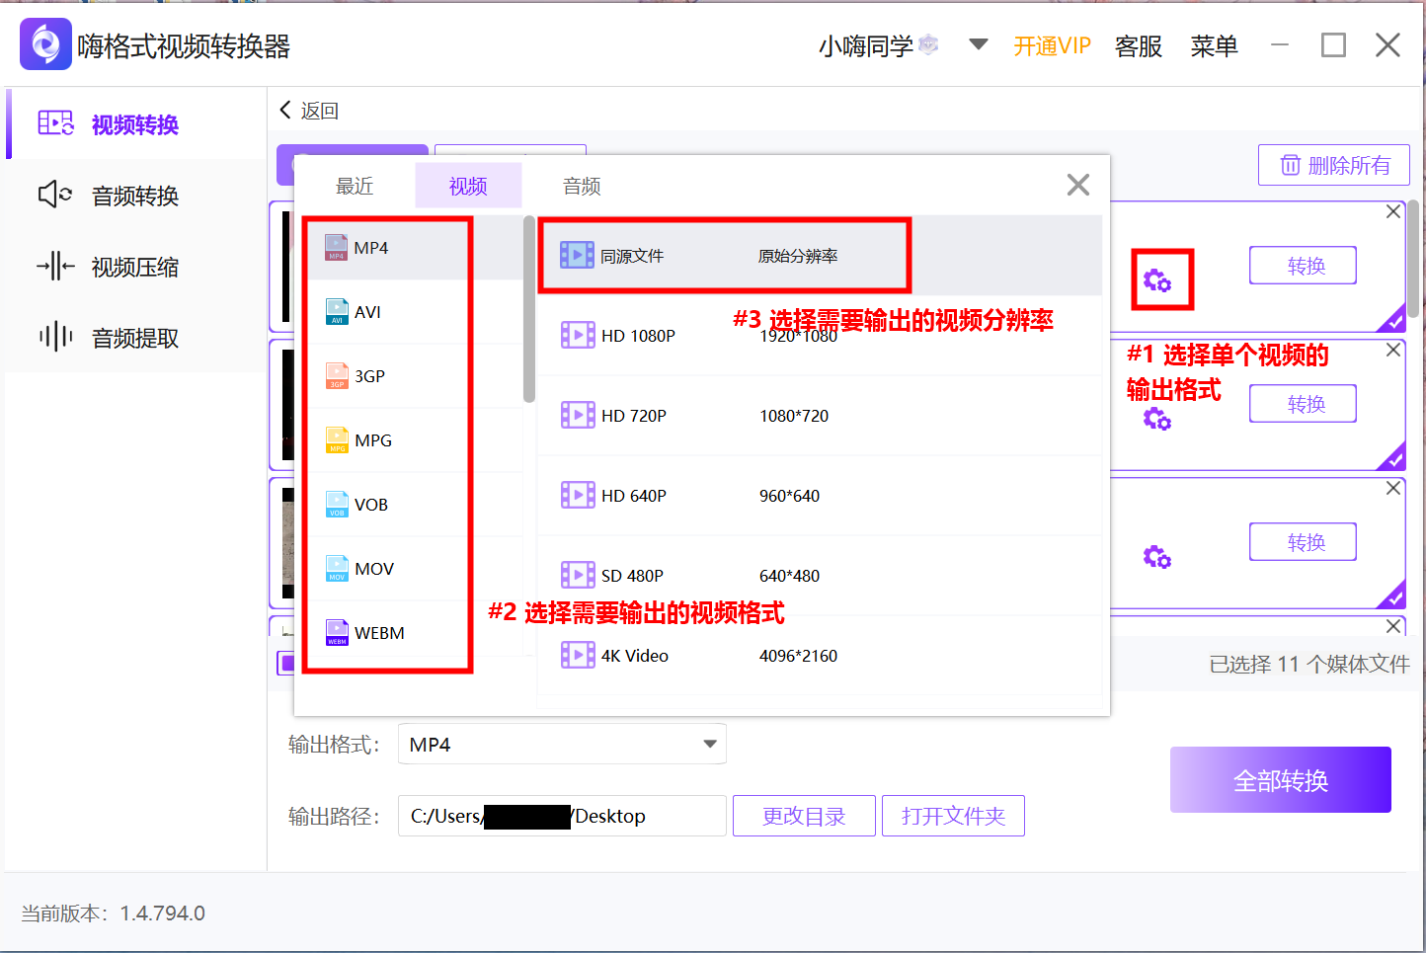
Task: Click the file list scrollbar on the right edge
Action: point(1413,259)
